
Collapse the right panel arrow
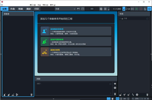pos(151,54)
